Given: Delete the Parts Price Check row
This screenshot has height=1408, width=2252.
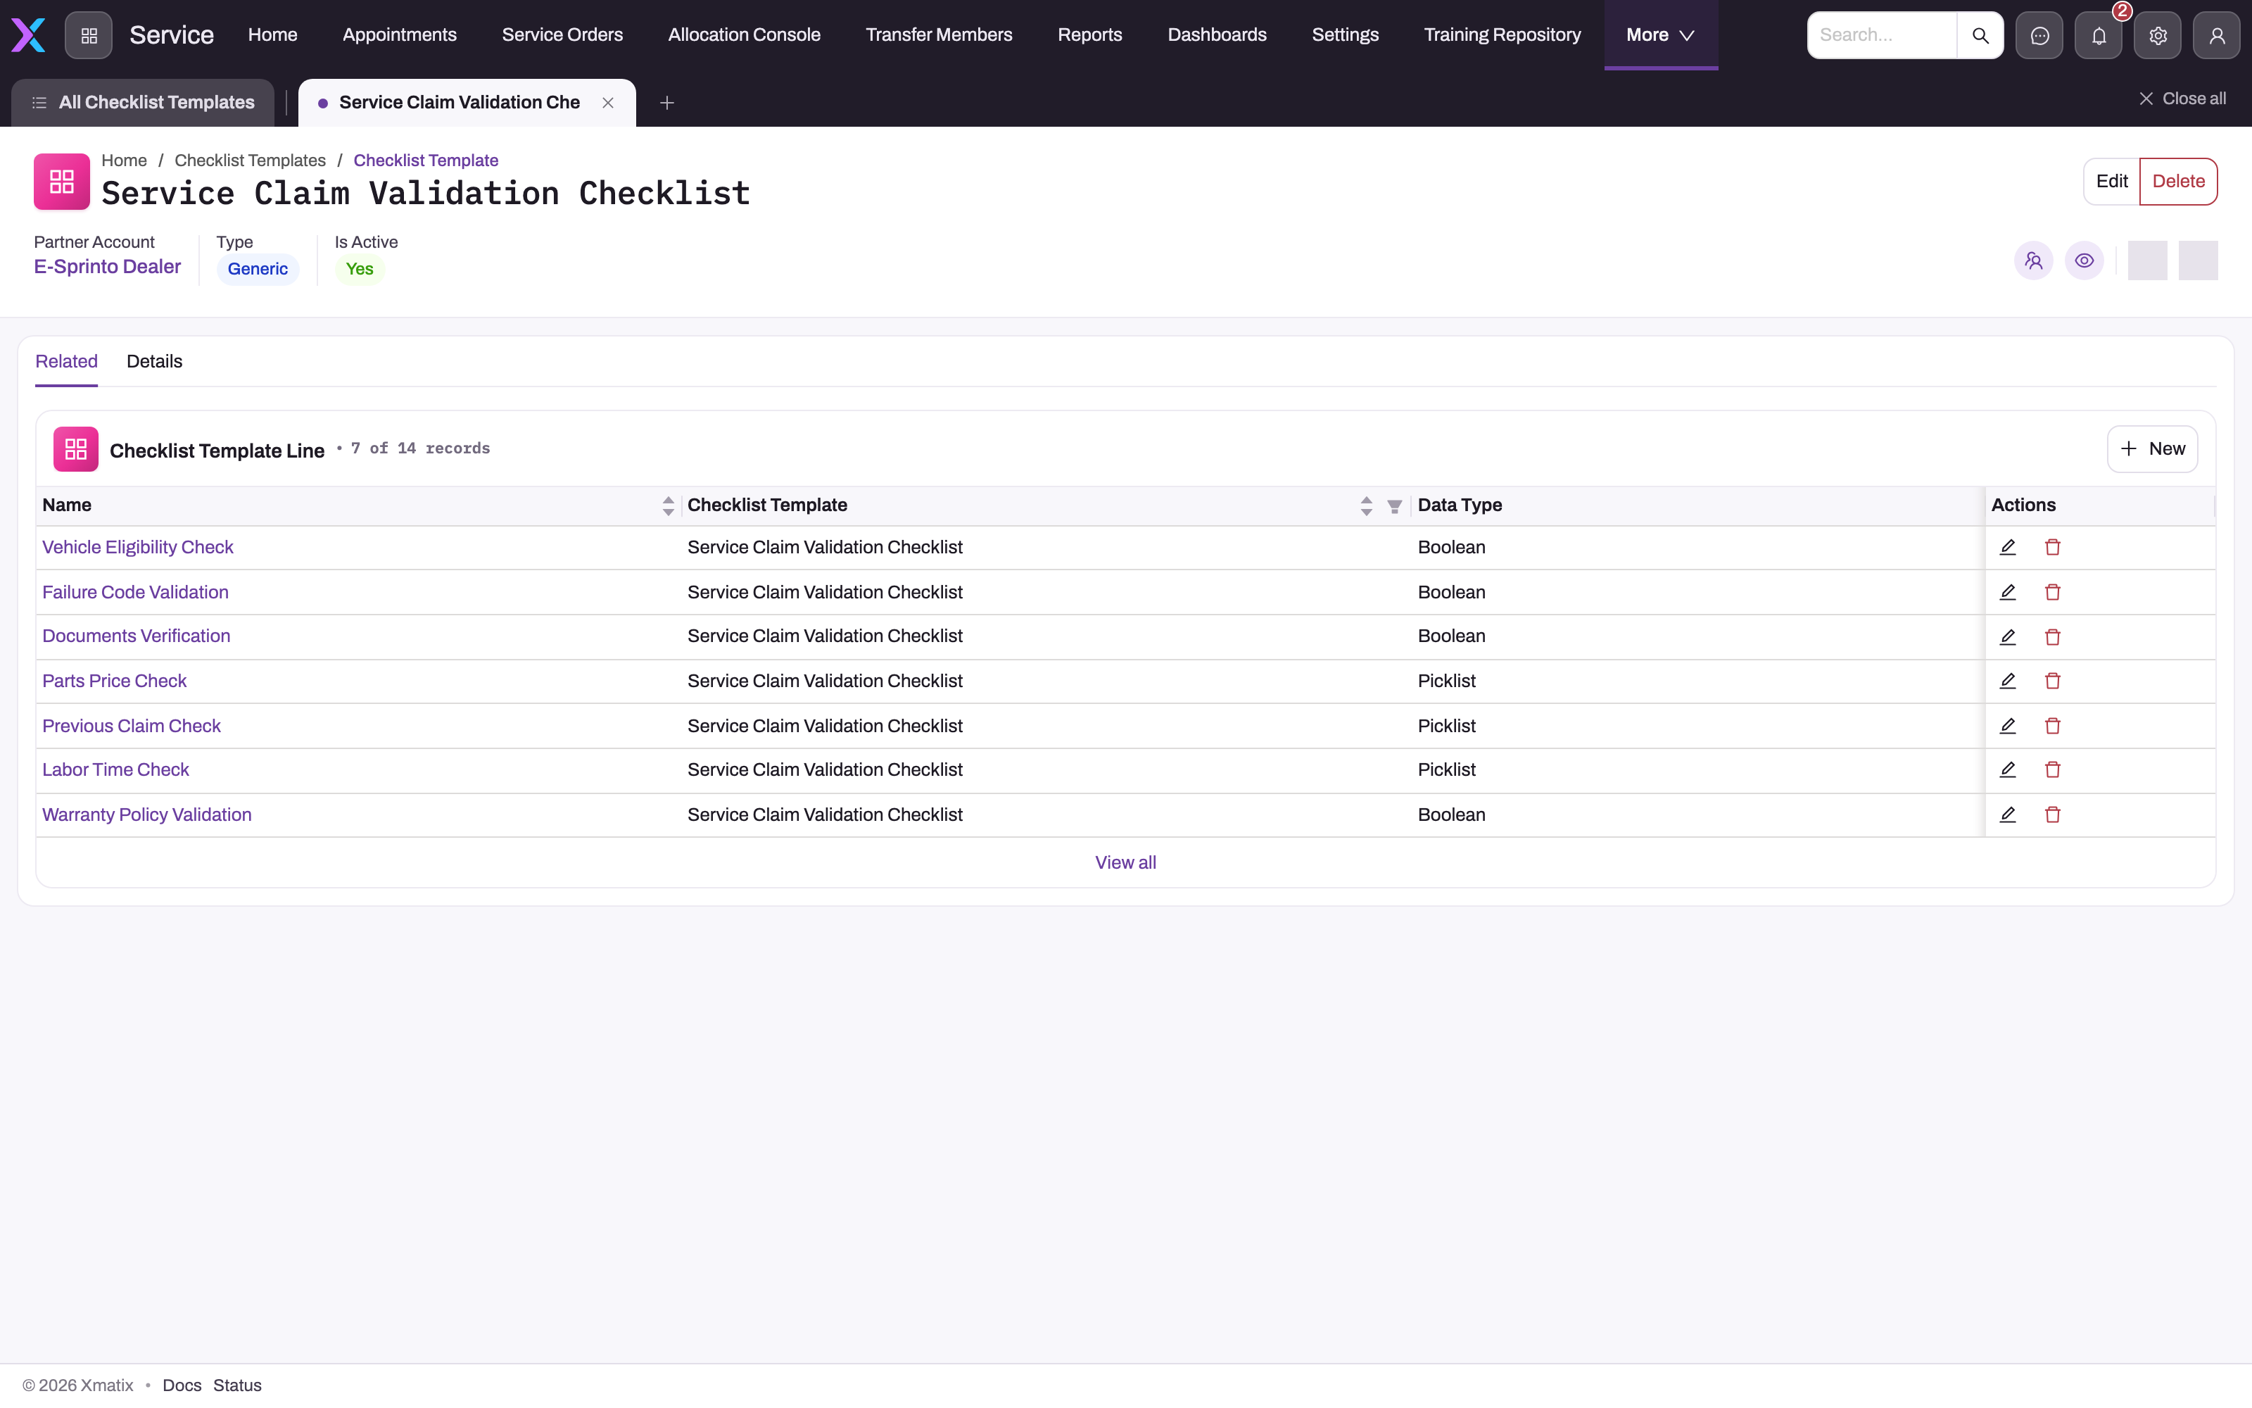Looking at the screenshot, I should click(2053, 681).
